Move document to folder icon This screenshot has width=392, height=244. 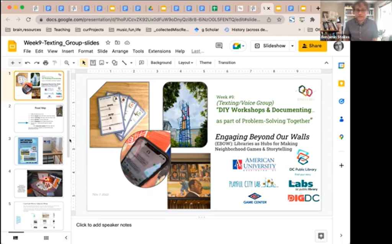(x=117, y=43)
